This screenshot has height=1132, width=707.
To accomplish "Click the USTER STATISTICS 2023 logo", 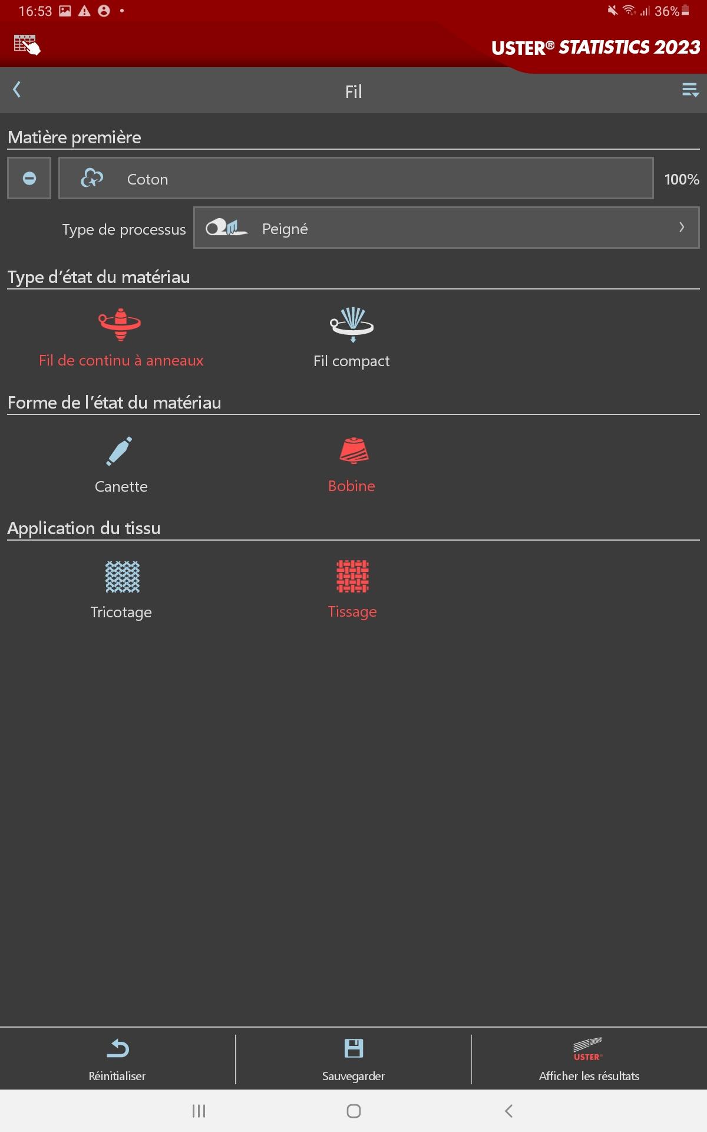I will pos(596,47).
